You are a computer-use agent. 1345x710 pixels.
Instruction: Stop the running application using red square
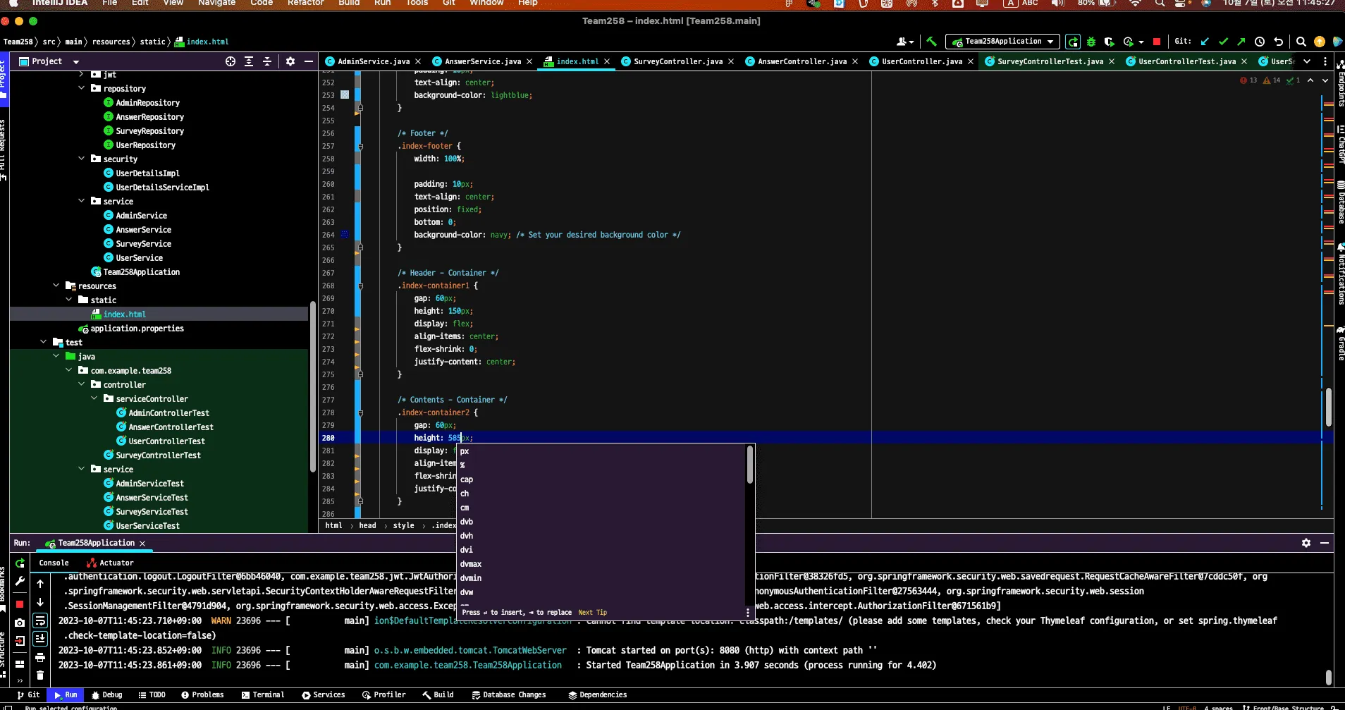1156,42
